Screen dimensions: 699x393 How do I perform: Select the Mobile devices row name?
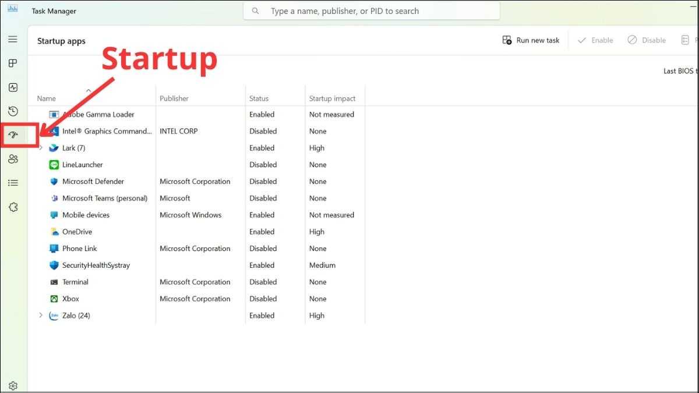86,215
